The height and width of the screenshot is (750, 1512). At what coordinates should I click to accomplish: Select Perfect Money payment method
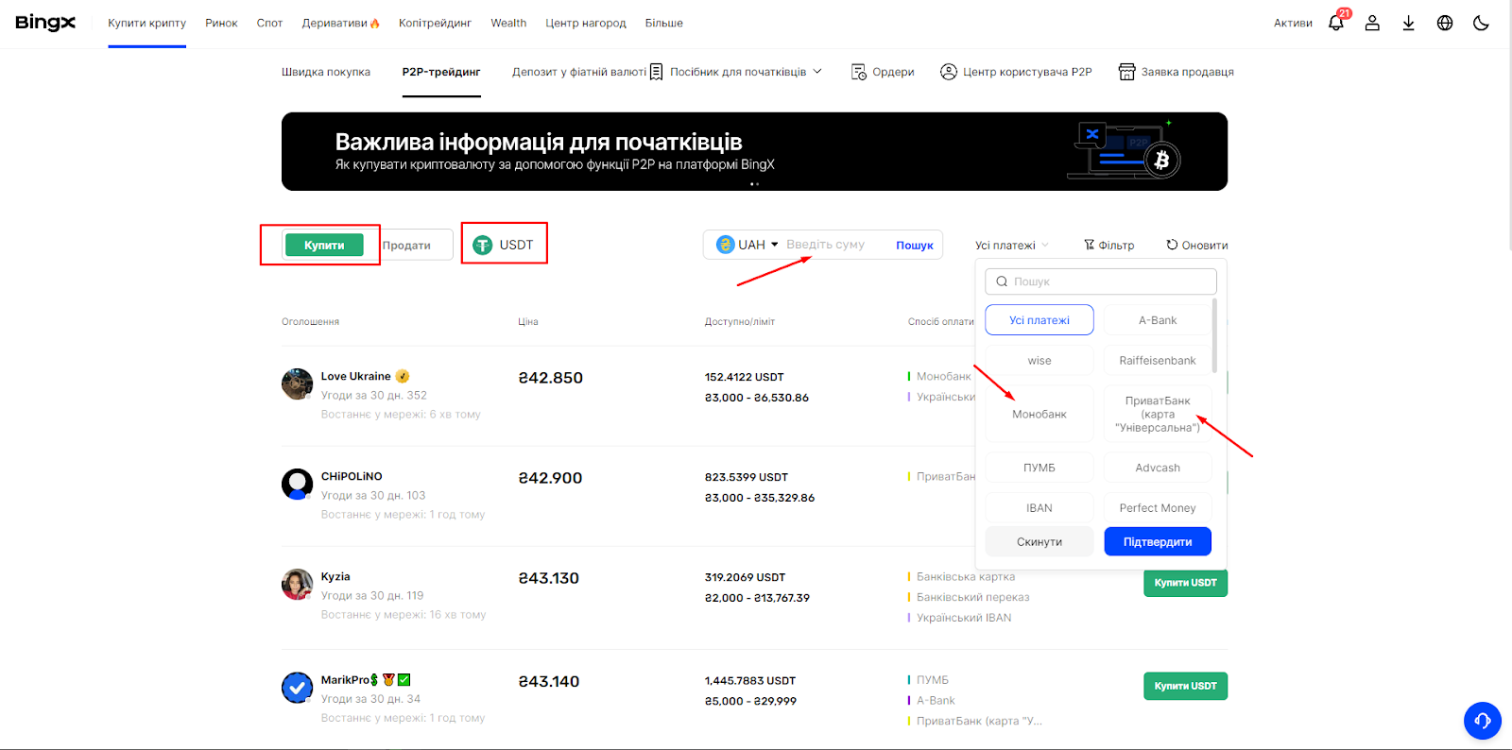(x=1158, y=508)
